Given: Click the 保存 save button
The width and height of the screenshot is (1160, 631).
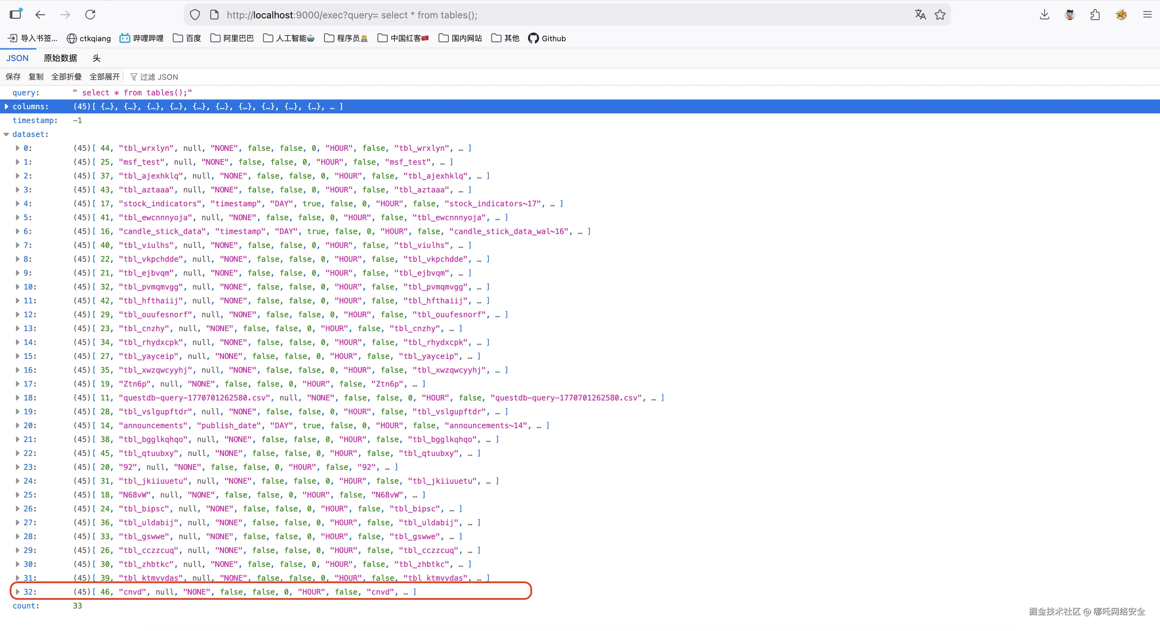Looking at the screenshot, I should [13, 77].
